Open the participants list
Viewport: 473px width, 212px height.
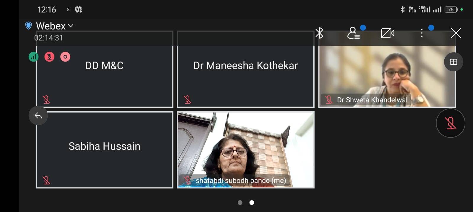pos(353,33)
